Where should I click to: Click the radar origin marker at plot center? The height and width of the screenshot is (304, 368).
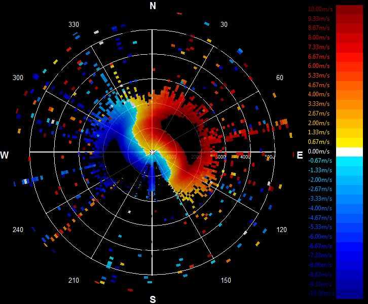tap(152, 153)
